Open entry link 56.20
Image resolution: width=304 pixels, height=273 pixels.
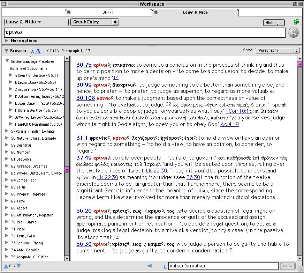(84, 211)
